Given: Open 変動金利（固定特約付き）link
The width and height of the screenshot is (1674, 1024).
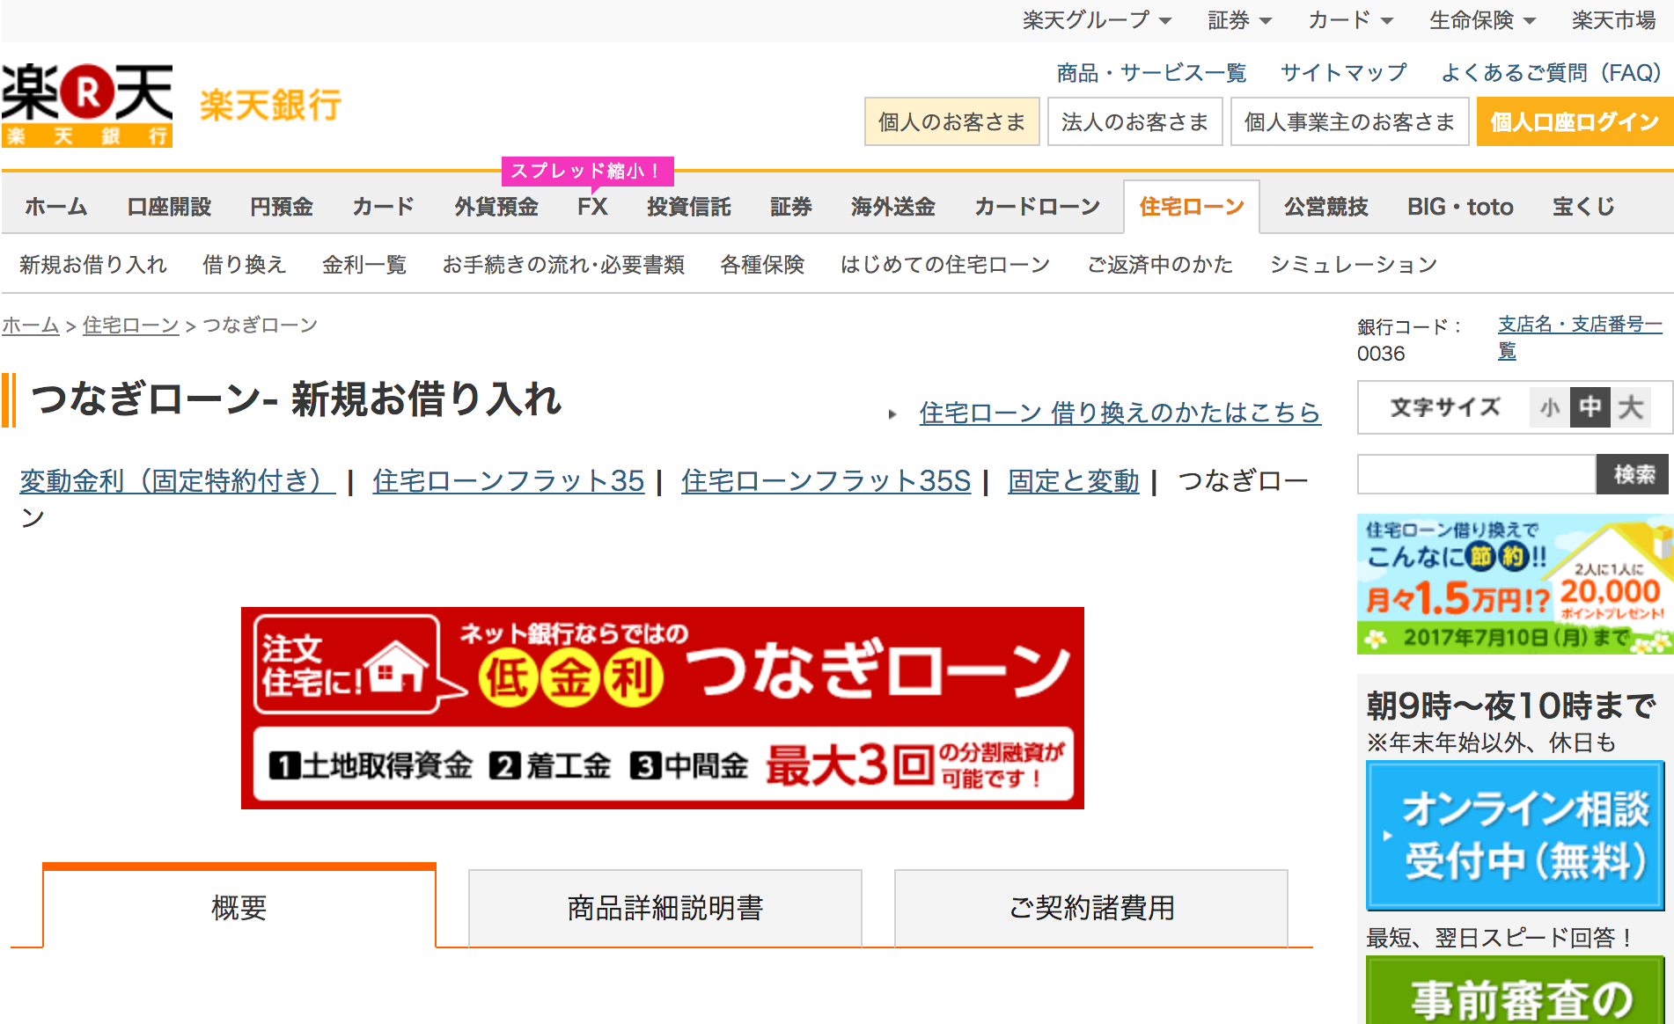Looking at the screenshot, I should coord(178,480).
